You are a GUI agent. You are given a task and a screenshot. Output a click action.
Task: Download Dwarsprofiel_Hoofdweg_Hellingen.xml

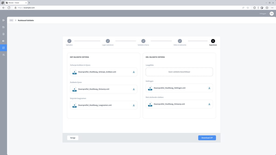(x=209, y=88)
